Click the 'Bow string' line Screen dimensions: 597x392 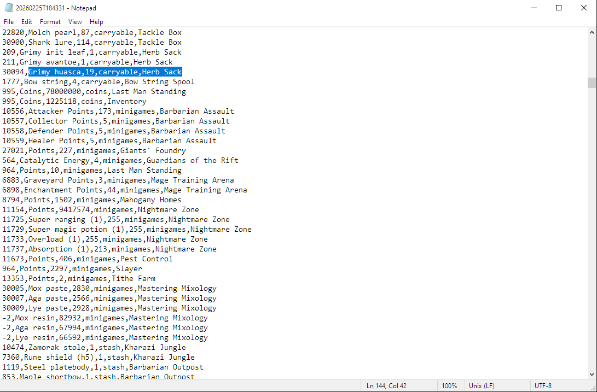point(98,82)
